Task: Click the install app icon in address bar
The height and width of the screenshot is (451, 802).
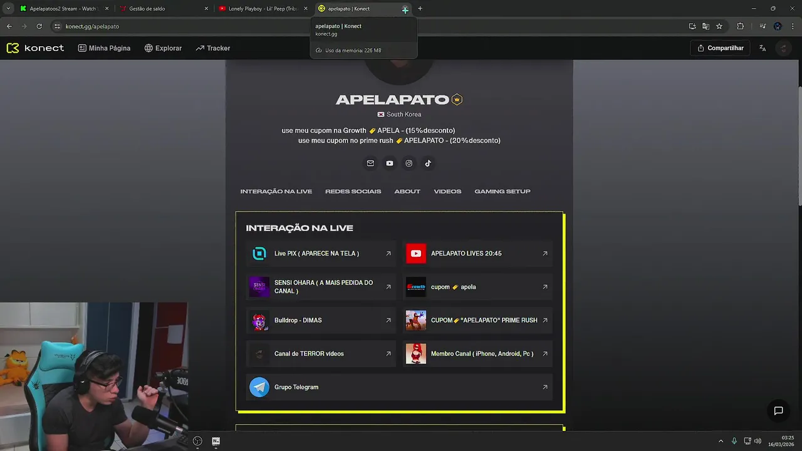Action: click(x=692, y=26)
